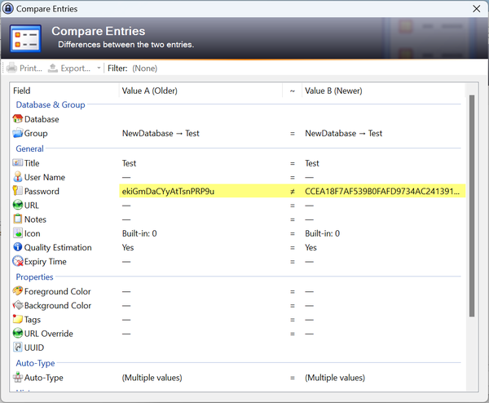Click the URL globe icon
This screenshot has height=403, width=489.
click(18, 205)
